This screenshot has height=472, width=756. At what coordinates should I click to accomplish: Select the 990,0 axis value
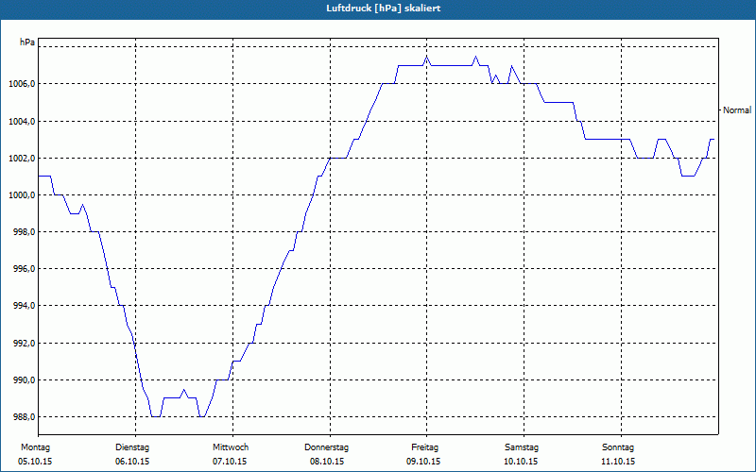coord(24,380)
